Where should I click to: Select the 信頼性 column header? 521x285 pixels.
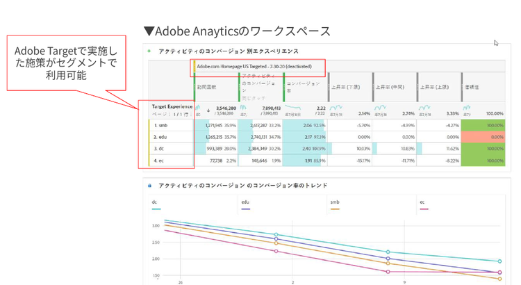pos(483,87)
